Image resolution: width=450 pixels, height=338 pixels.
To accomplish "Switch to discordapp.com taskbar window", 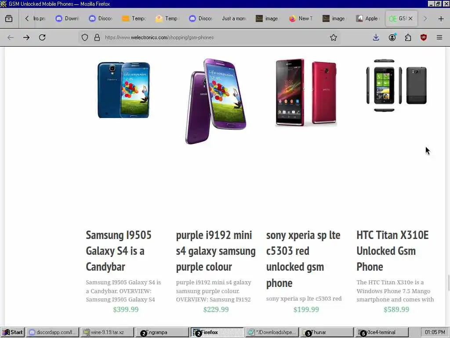I will coord(53,332).
